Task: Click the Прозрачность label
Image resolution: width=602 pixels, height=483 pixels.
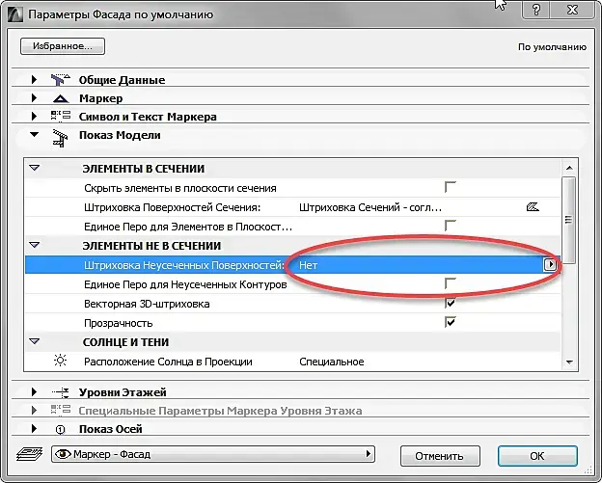Action: coord(119,323)
